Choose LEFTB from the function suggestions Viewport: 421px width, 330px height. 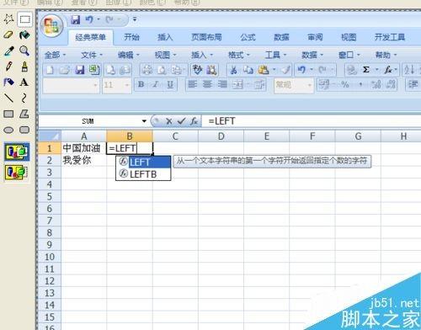click(143, 174)
